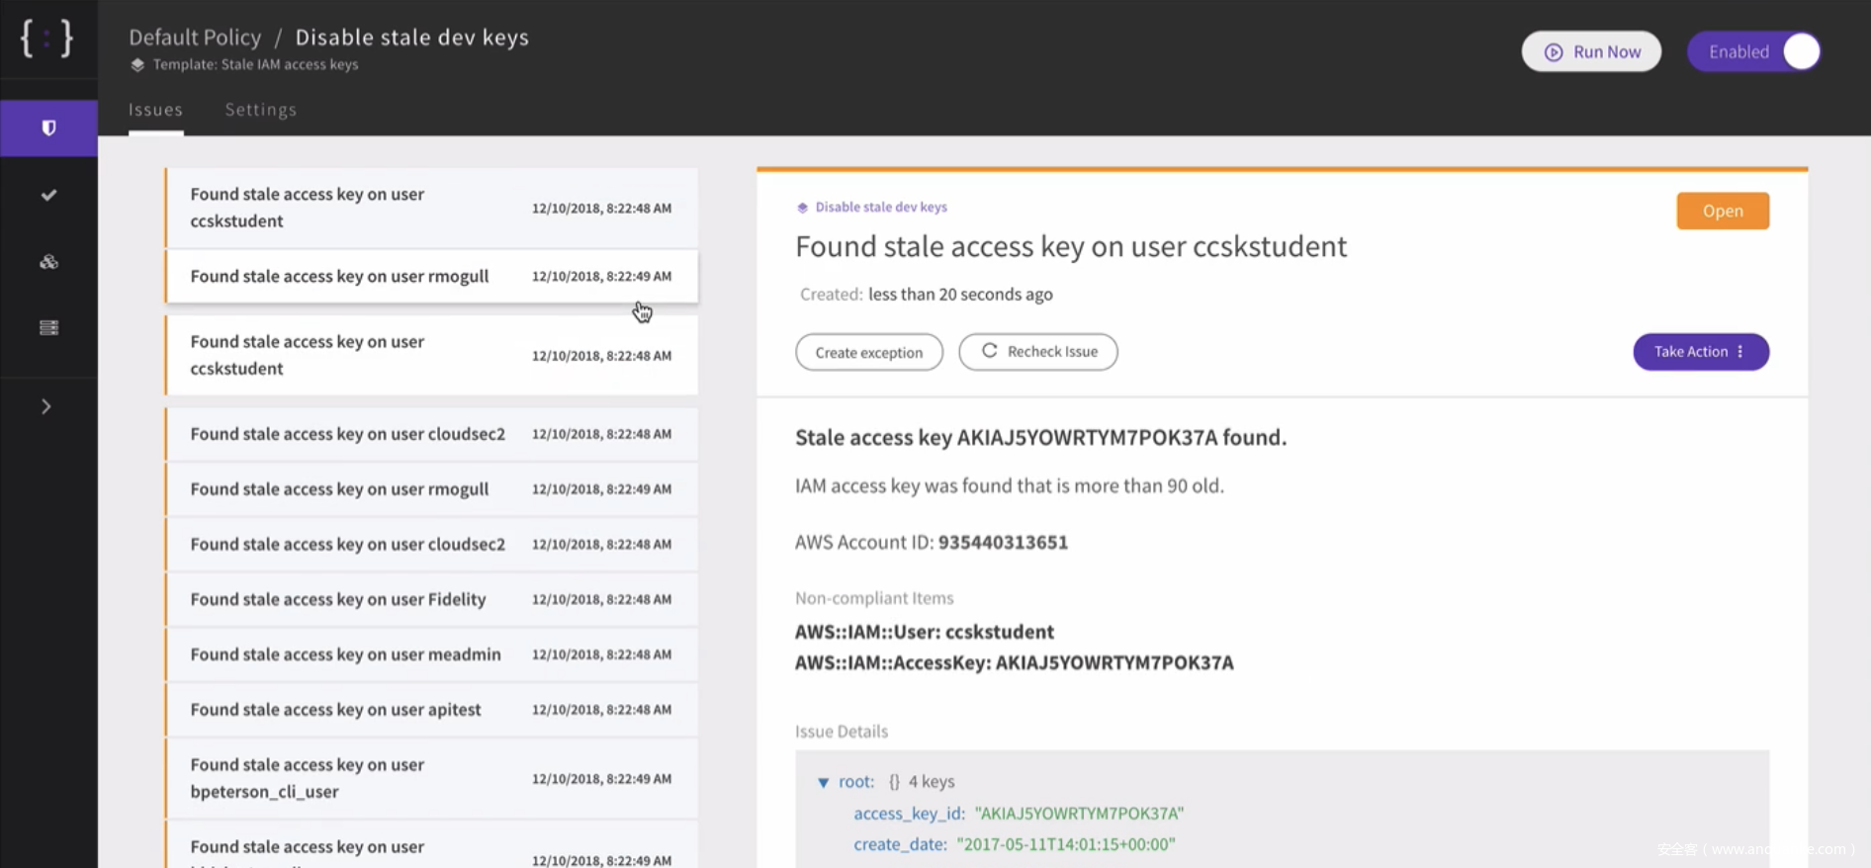
Task: Select the issue for user apitest
Action: [x=431, y=710]
